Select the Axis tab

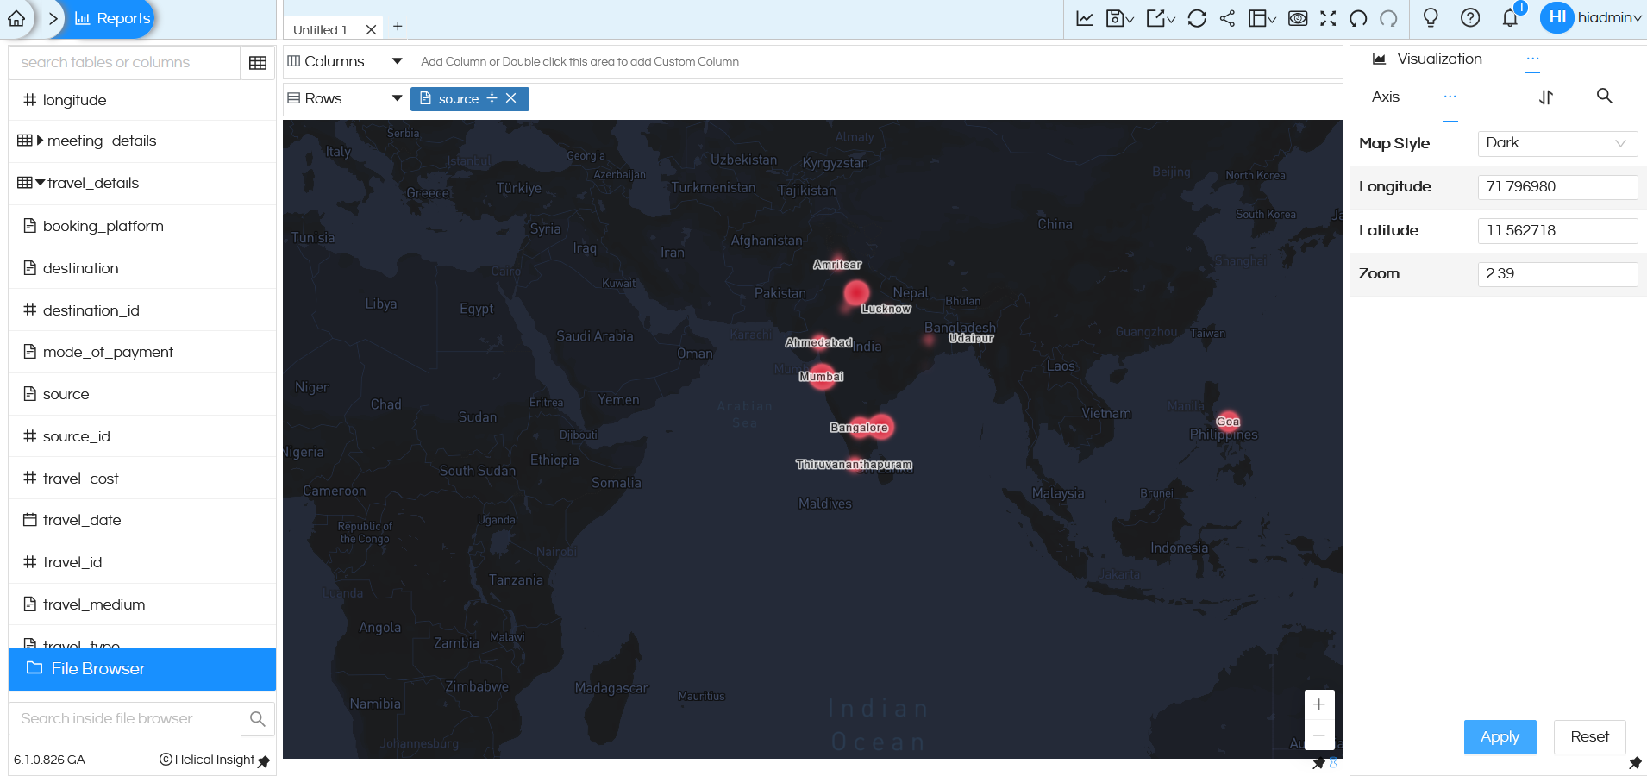[x=1385, y=97]
